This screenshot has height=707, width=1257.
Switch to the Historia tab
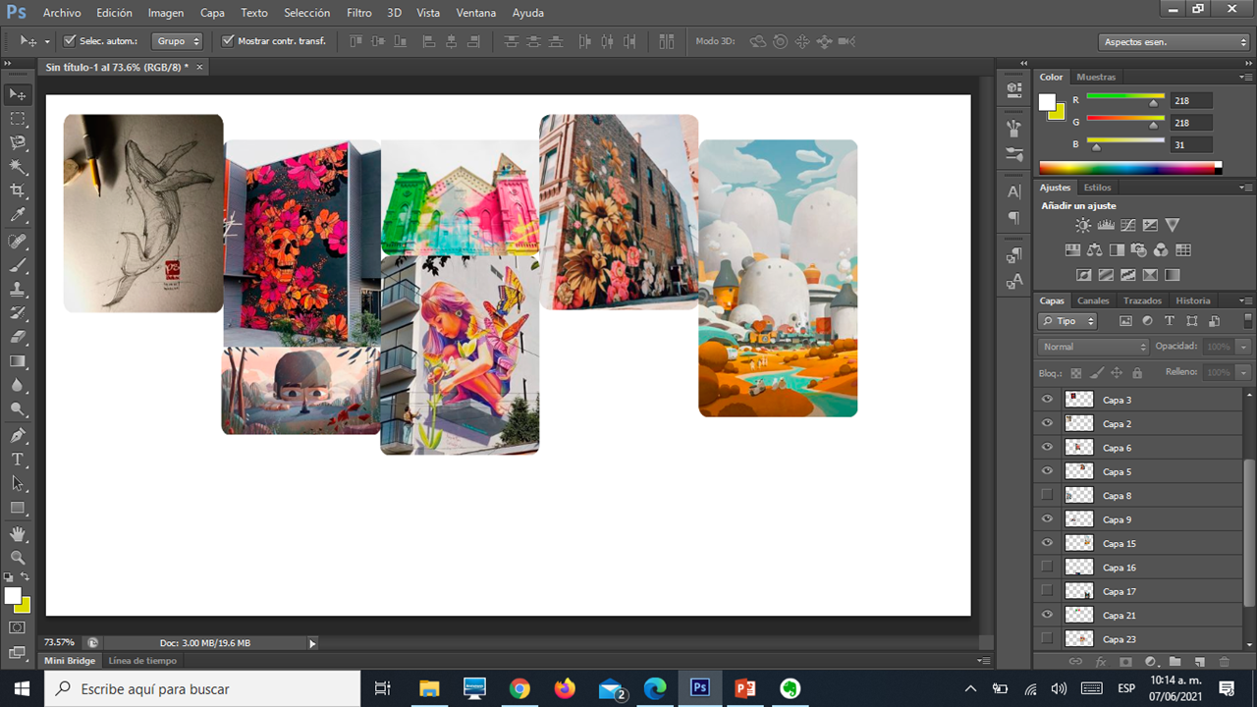1193,300
